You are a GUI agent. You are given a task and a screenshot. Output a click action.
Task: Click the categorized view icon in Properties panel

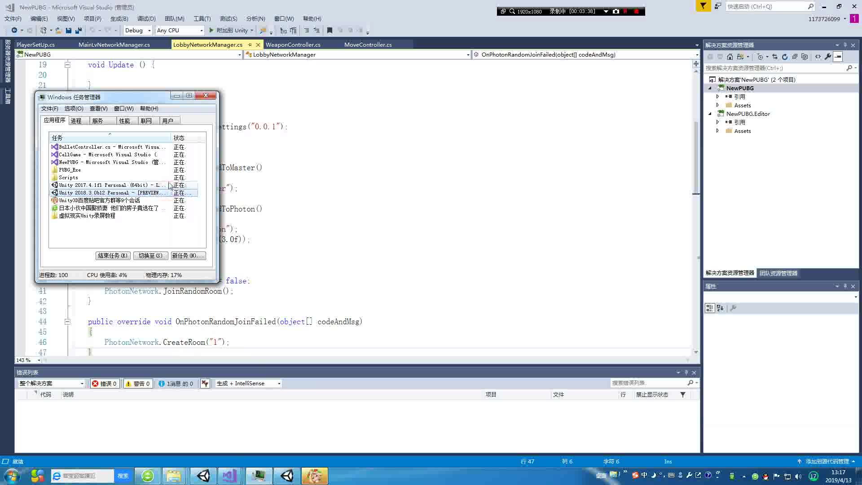pos(709,308)
